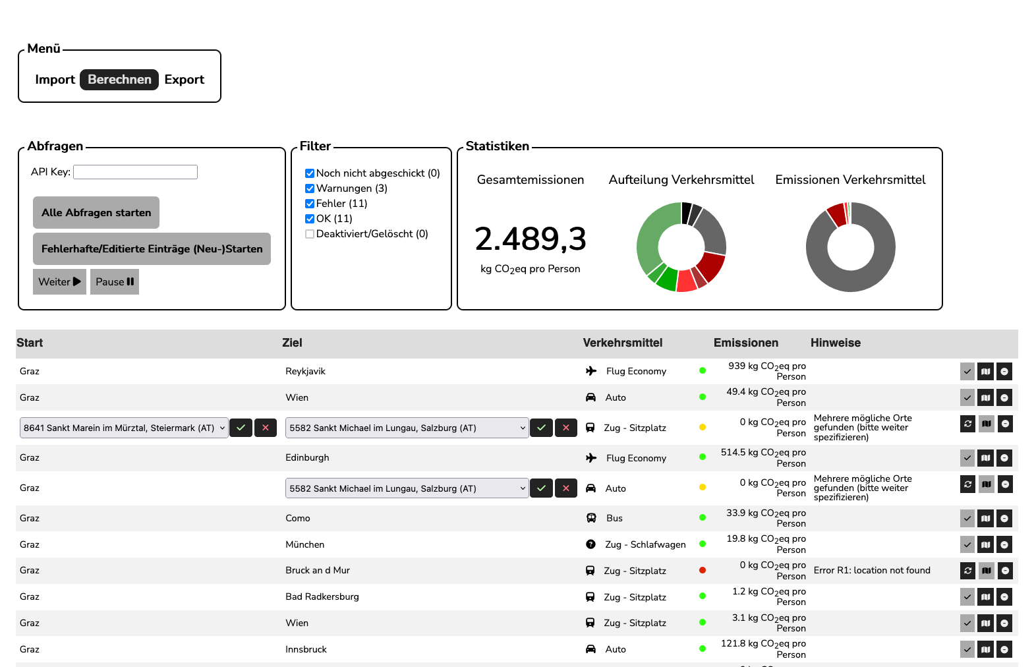Click the map icon in the München row
Viewport: 1036px width, 667px height.
(x=985, y=545)
